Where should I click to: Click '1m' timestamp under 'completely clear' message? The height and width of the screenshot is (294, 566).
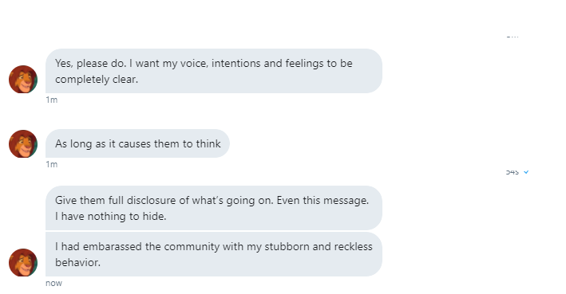point(52,100)
